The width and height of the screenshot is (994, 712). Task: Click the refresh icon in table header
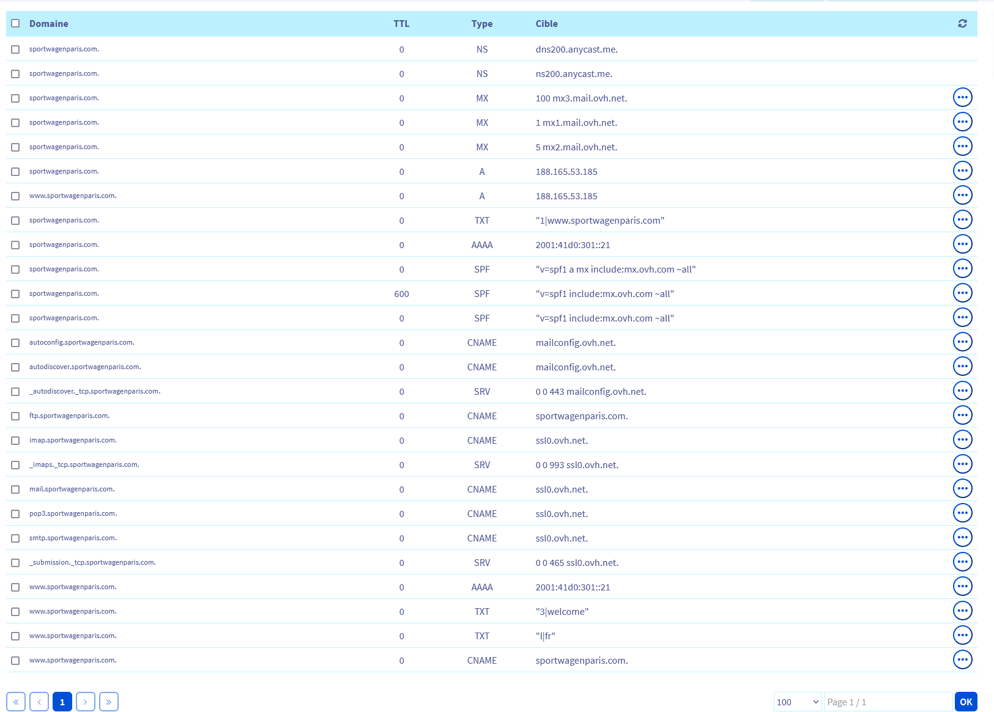962,24
